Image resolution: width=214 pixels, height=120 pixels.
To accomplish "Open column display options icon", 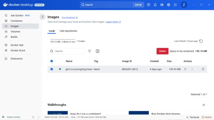I will [x=97, y=51].
